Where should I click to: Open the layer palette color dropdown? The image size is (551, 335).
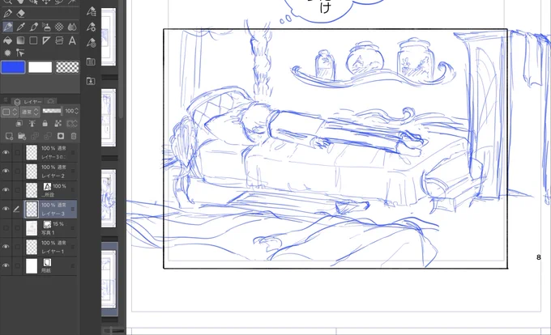(9, 112)
